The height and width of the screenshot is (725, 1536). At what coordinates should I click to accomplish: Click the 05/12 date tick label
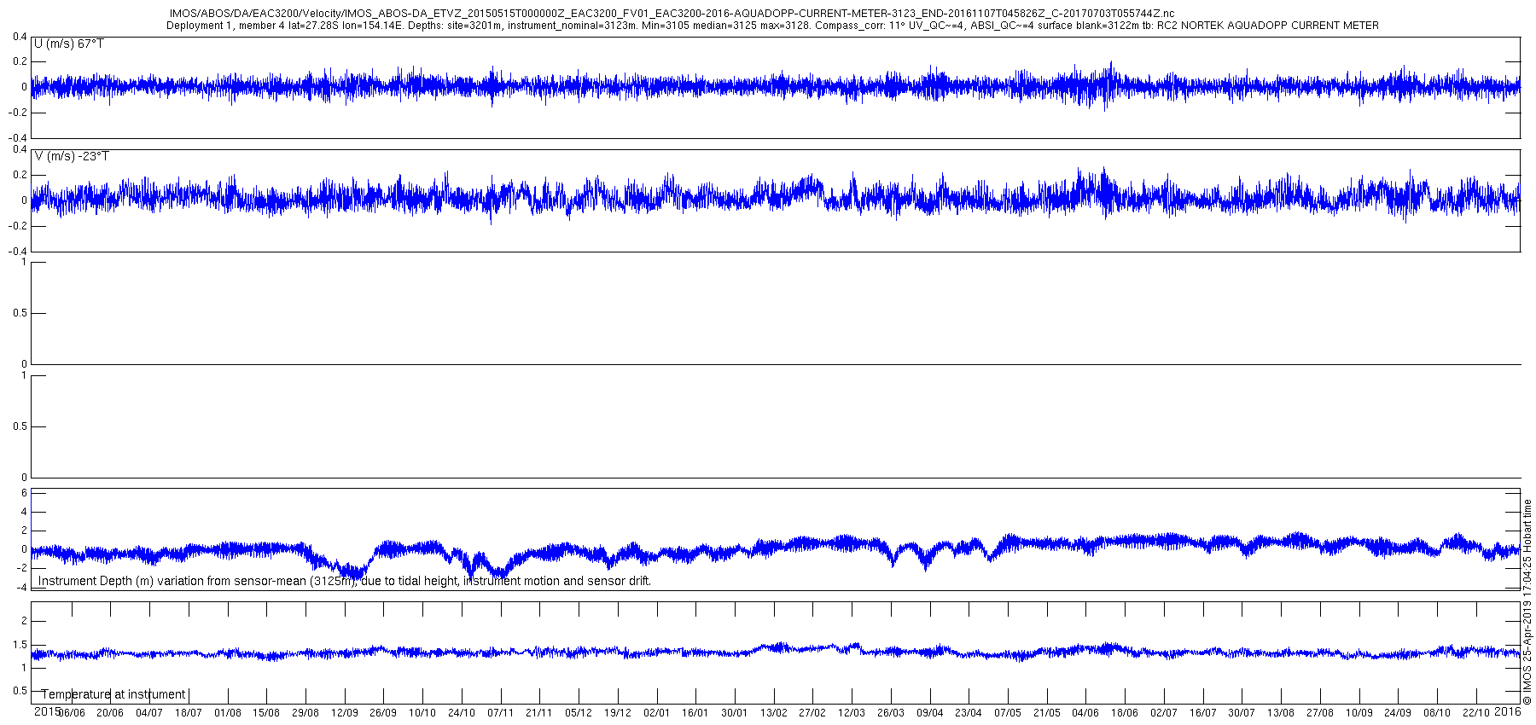[579, 713]
